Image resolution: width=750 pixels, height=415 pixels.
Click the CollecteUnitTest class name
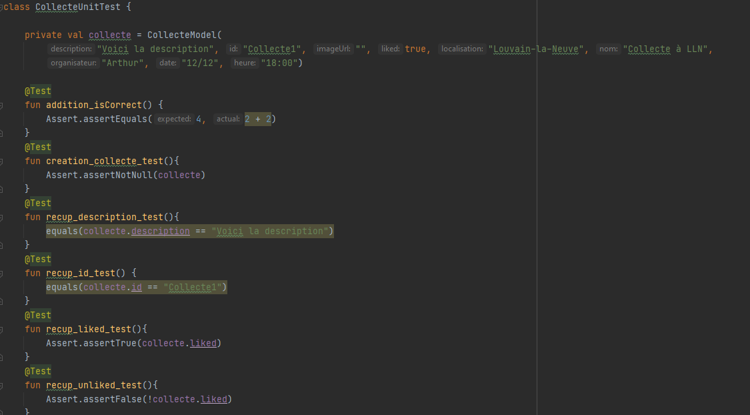78,7
